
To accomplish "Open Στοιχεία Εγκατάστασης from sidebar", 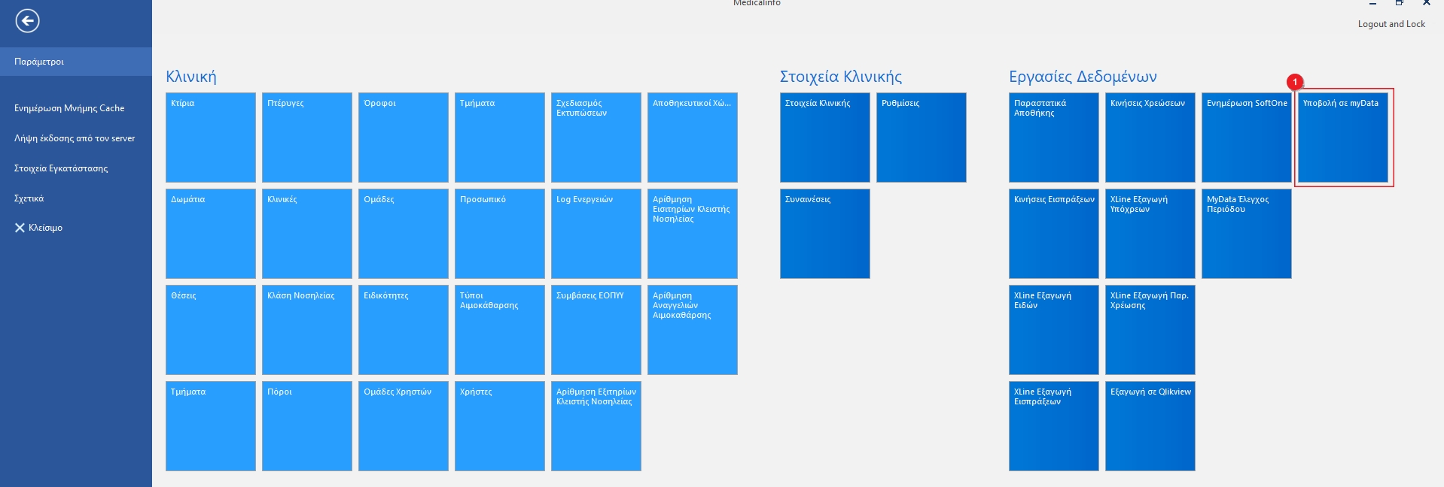I will tap(61, 168).
